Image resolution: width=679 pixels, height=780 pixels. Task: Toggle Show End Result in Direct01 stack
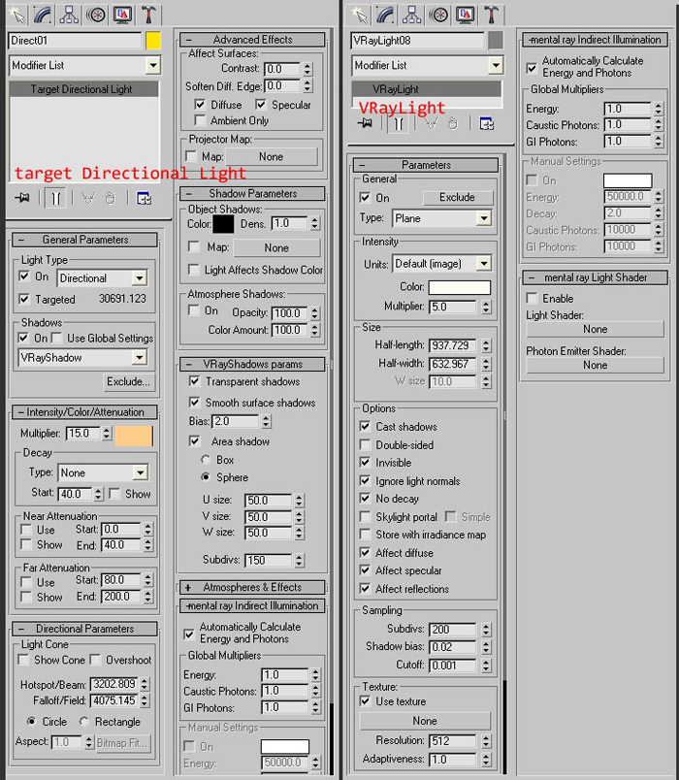[55, 198]
